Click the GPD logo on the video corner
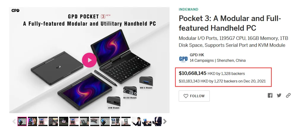 coord(16,11)
